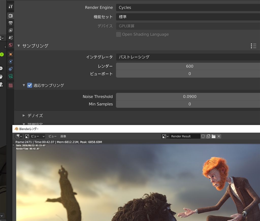260x221 pixels.
Task: Open the Render Engine Cycles dropdown
Action: pos(188,7)
